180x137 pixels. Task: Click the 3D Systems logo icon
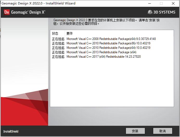pyautogui.click(x=150, y=12)
